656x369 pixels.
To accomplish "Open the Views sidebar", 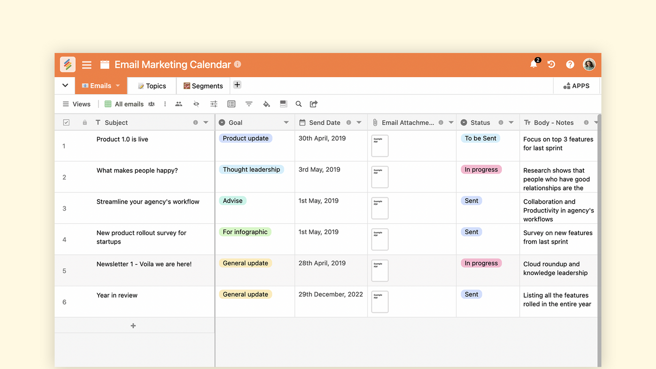I will tap(76, 104).
